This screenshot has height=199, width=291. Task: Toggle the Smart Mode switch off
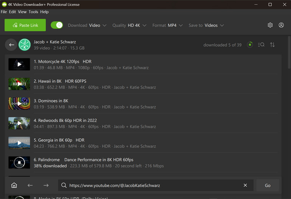(x=57, y=25)
